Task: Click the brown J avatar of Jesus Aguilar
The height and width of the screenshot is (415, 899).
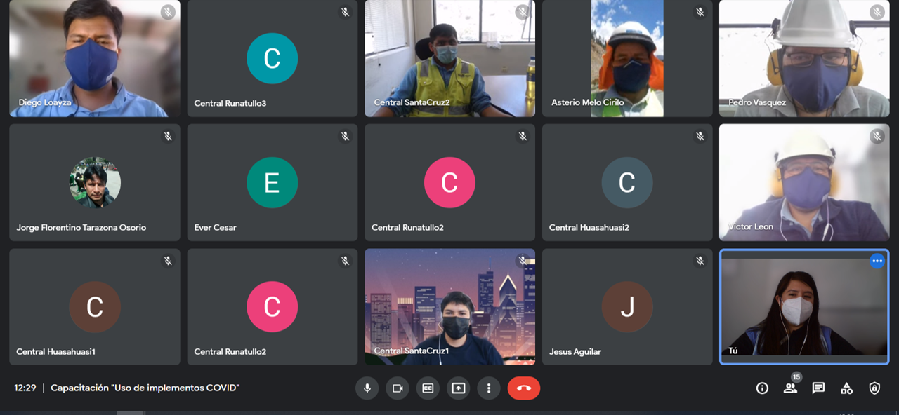Action: point(627,306)
